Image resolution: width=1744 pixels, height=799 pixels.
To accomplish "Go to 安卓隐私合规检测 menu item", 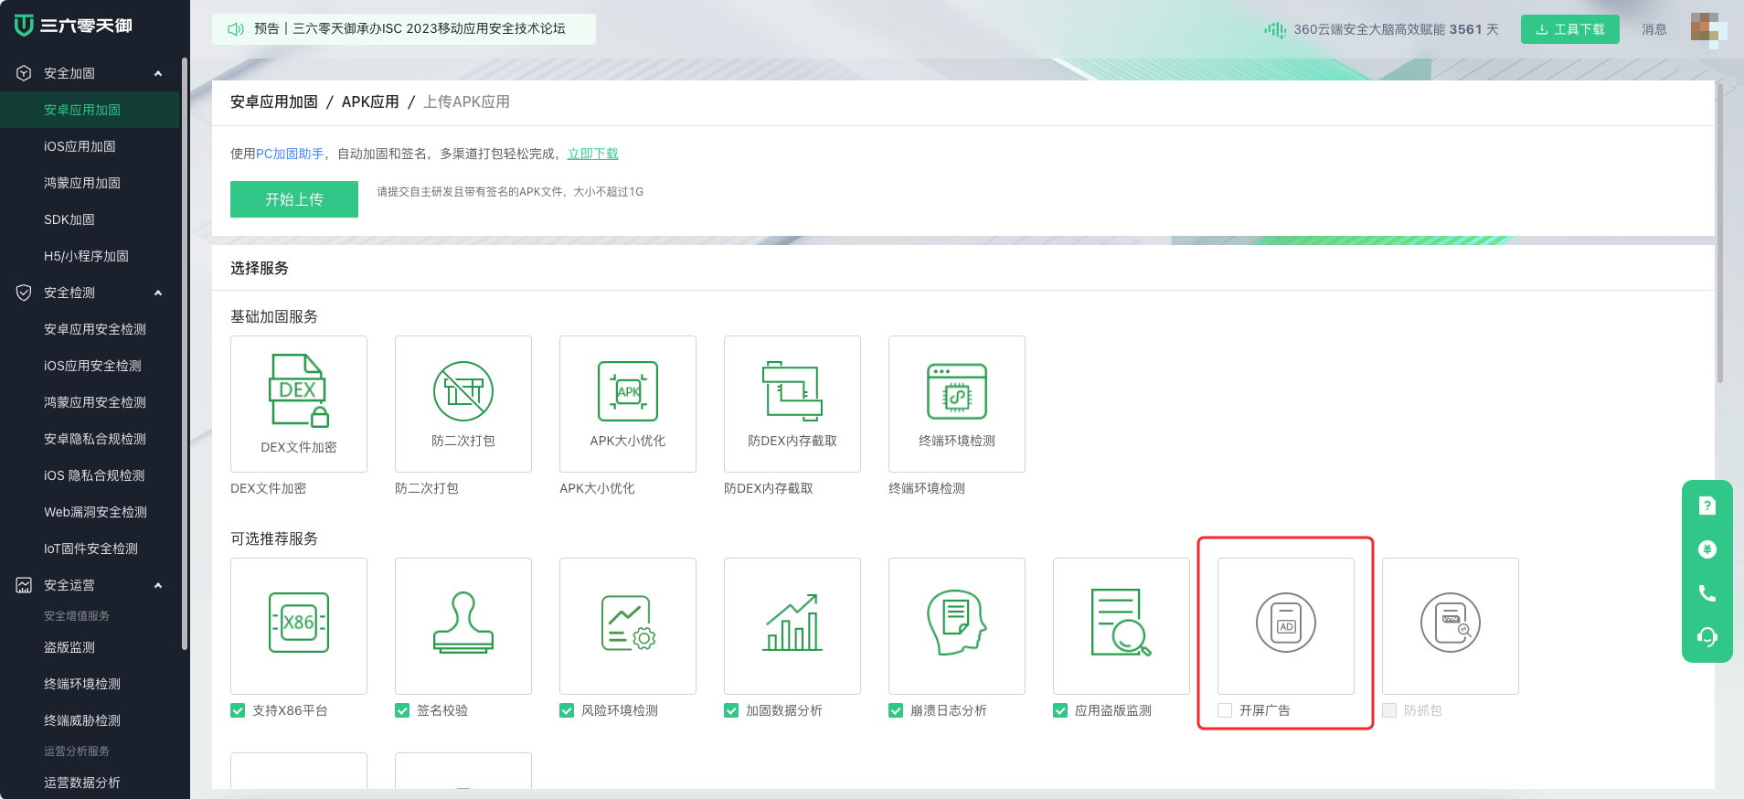I will [x=95, y=439].
